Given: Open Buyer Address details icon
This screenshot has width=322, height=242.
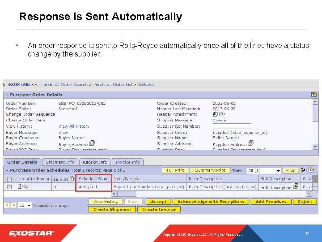Looking at the screenshot, I should pyautogui.click(x=92, y=143).
